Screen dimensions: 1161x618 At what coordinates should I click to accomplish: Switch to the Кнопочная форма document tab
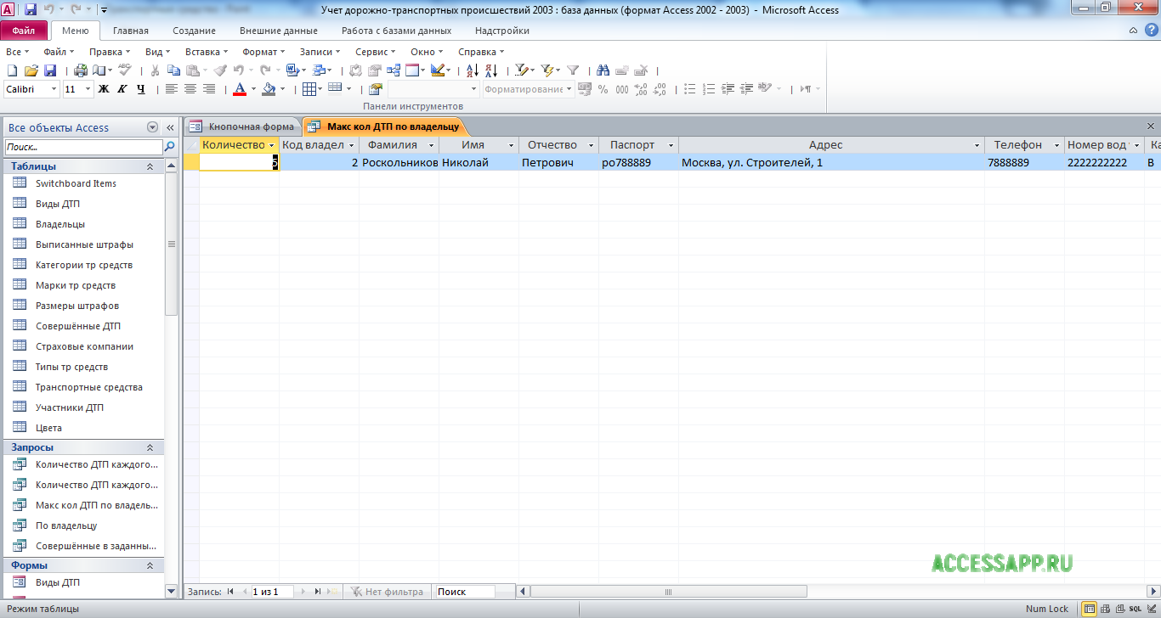243,126
